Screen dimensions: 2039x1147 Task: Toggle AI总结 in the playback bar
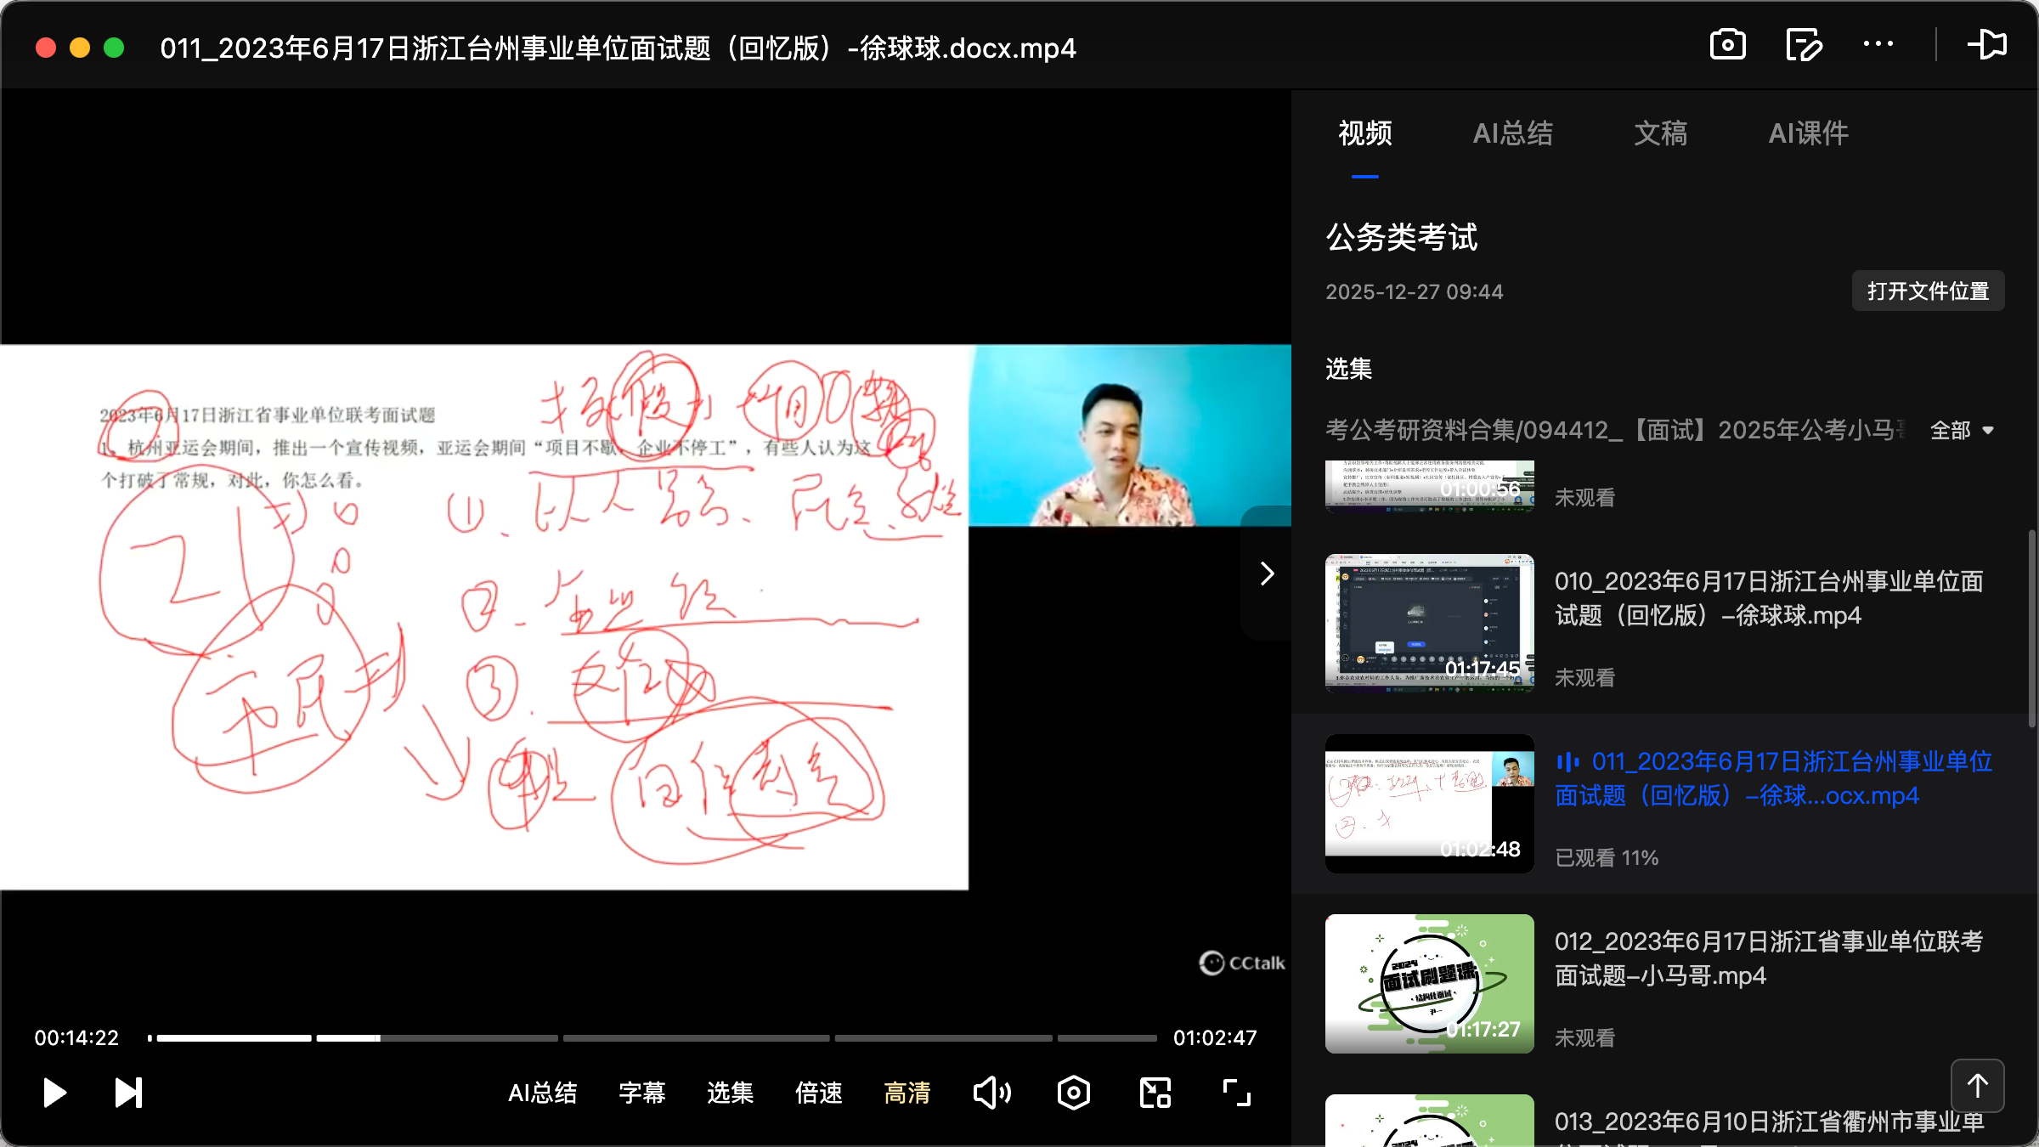pyautogui.click(x=543, y=1093)
